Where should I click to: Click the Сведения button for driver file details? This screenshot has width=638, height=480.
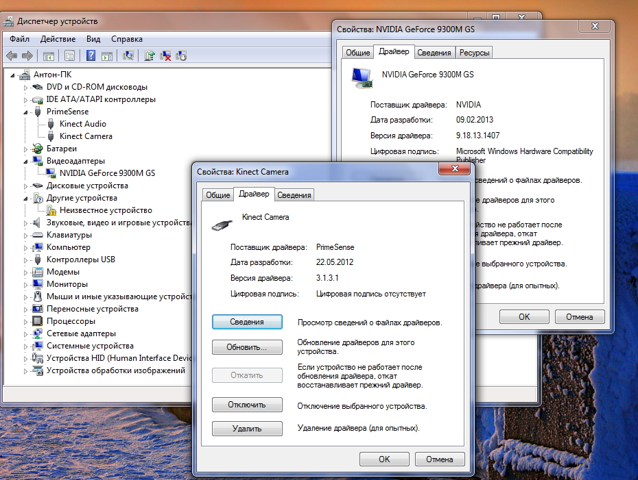click(247, 322)
